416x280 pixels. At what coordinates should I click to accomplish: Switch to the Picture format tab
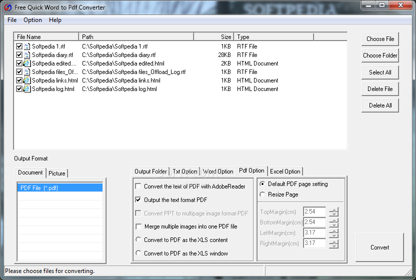pos(57,173)
